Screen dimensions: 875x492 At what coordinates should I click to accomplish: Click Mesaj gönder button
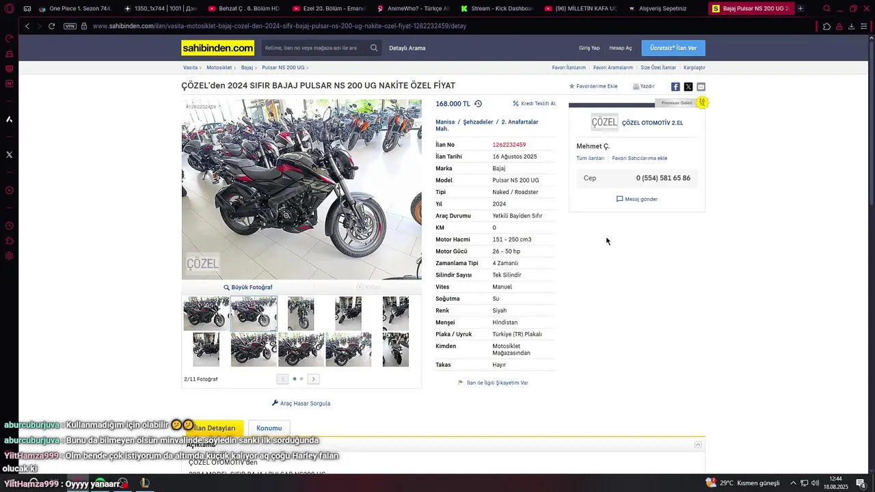point(637,199)
